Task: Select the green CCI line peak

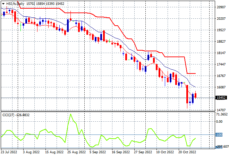Action: (x=71, y=114)
